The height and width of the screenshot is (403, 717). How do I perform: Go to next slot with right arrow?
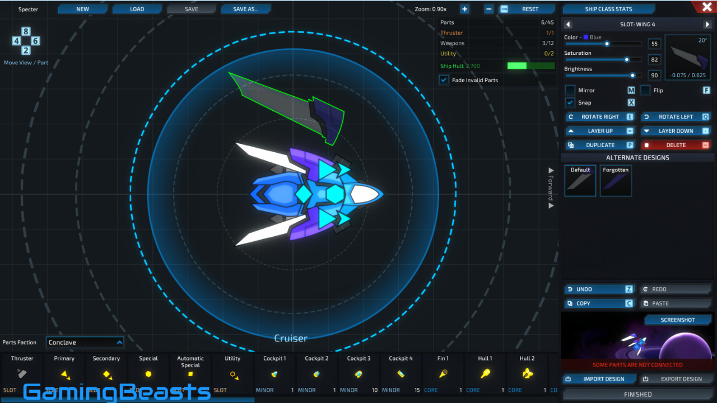(x=707, y=25)
